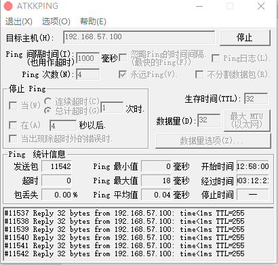
Task: Select log line #11538
Action: (124, 221)
